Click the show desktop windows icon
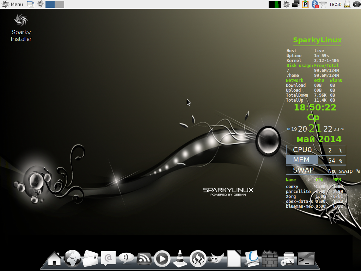Viewport: 361px width, 271px height. click(x=31, y=4)
